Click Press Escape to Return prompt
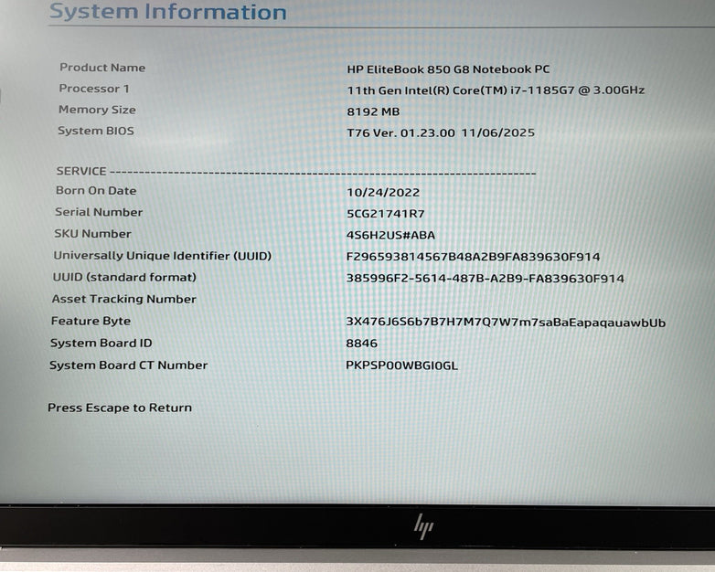The image size is (715, 572). pyautogui.click(x=120, y=408)
